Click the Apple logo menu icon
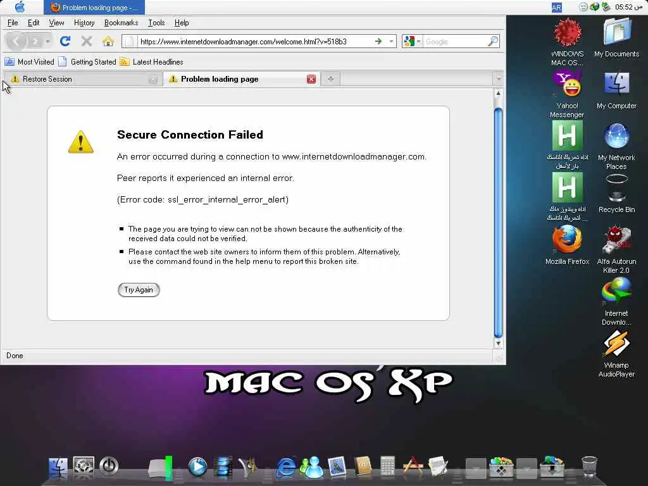Image resolution: width=648 pixels, height=486 pixels. [20, 7]
